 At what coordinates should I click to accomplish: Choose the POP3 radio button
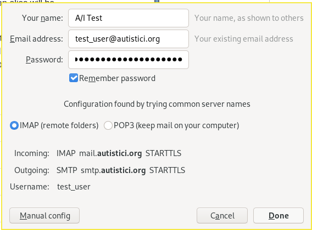tap(108, 125)
